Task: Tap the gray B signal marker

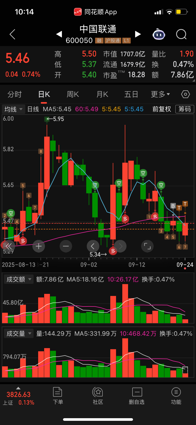Action: (173, 206)
